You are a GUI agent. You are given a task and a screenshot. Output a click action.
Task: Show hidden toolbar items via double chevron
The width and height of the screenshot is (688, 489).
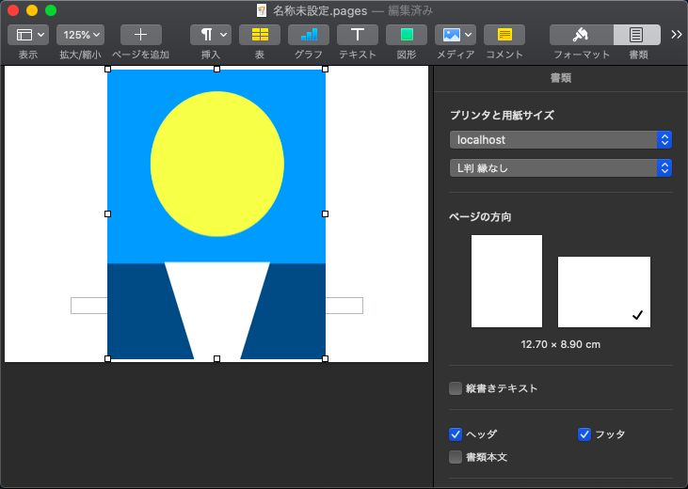(676, 35)
